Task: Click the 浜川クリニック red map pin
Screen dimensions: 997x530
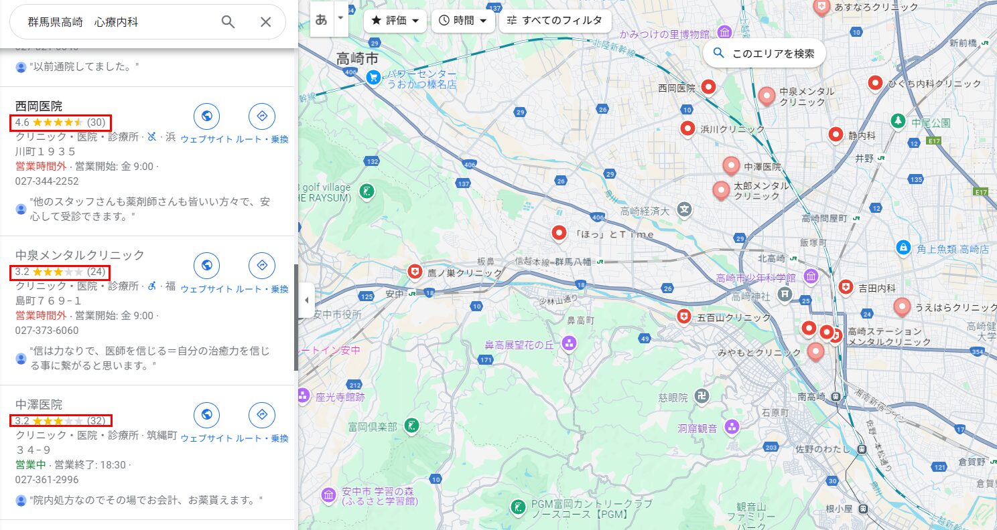Action: [x=687, y=128]
